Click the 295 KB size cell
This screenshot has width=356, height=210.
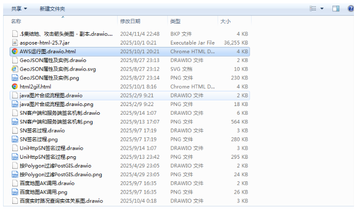coord(239,157)
